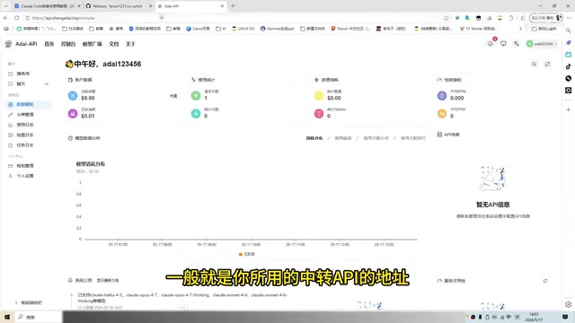Open the adai123456 user dropdown
This screenshot has height=323, width=575.
[x=542, y=44]
